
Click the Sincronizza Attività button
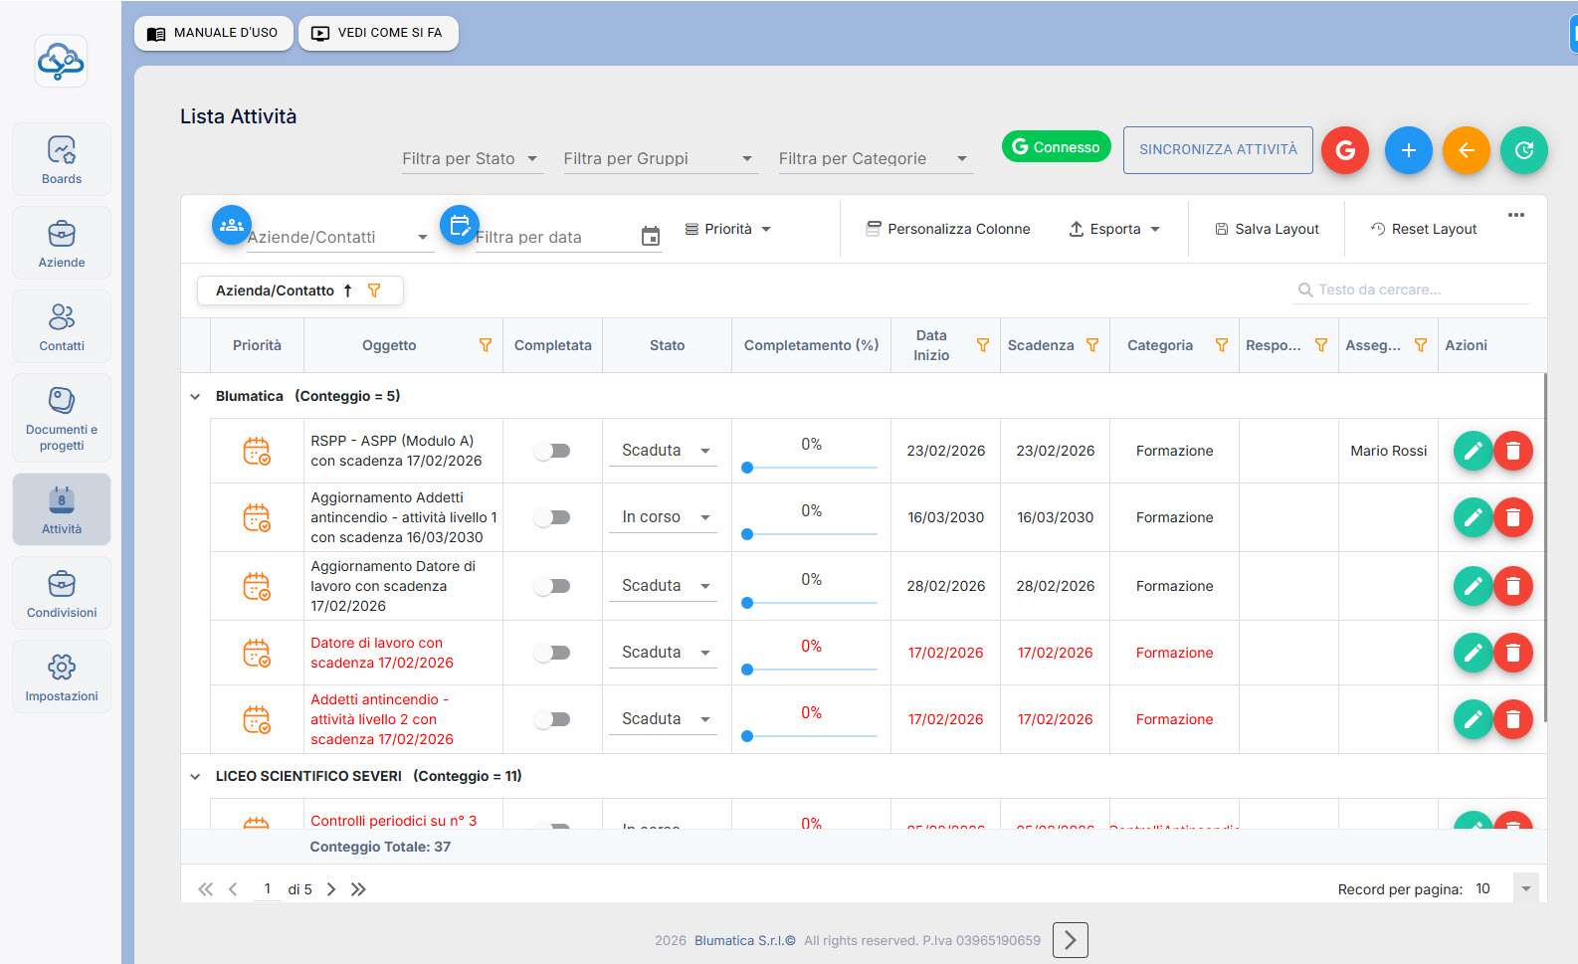pos(1217,150)
